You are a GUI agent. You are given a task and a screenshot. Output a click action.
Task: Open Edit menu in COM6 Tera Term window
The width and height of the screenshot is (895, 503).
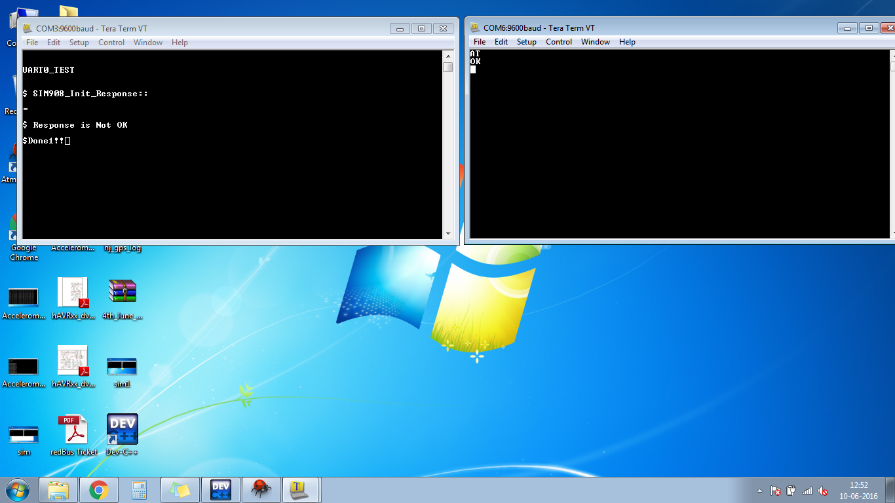click(x=501, y=42)
